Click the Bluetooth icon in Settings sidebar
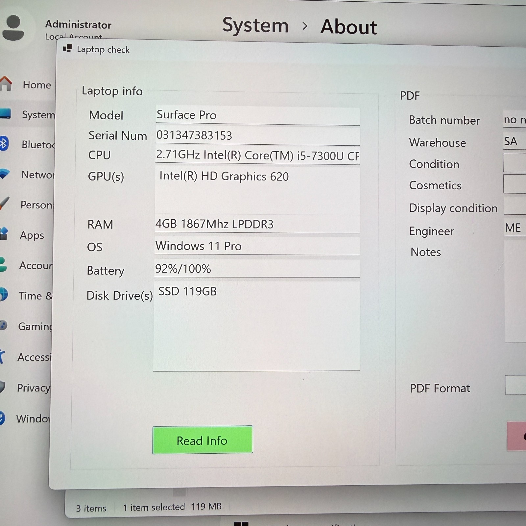The width and height of the screenshot is (526, 526). [x=4, y=143]
